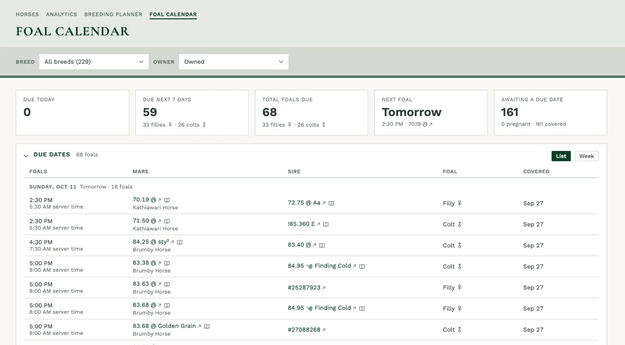Viewport: 625px width, 345px height.
Task: Click book icon next to sire 83.40
Action: point(322,245)
